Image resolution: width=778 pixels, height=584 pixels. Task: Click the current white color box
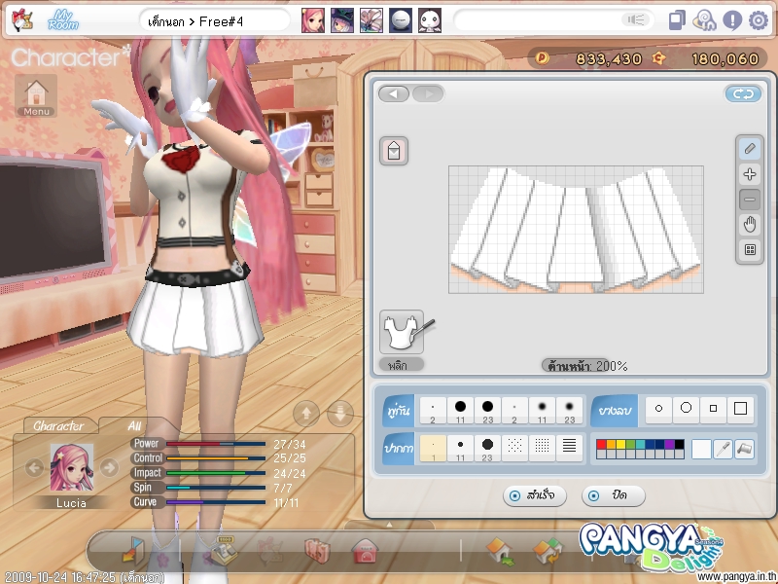tap(701, 450)
